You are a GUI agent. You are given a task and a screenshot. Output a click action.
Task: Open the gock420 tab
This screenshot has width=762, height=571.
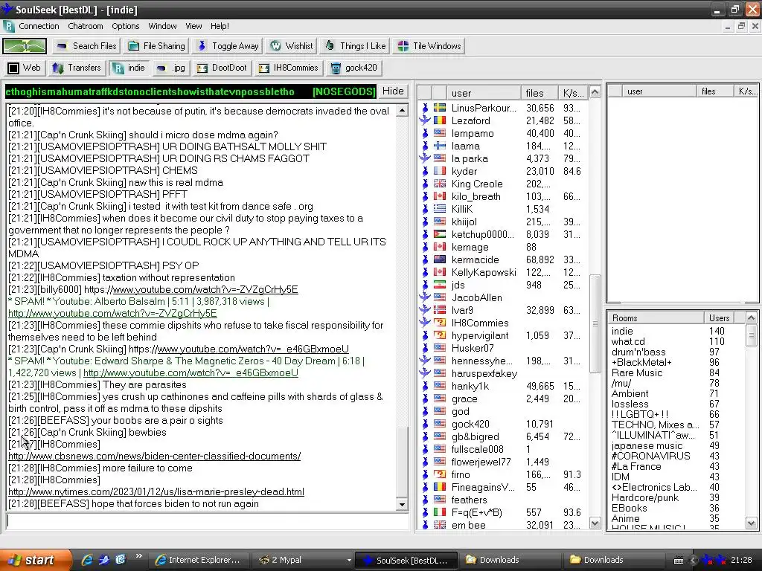(x=353, y=68)
